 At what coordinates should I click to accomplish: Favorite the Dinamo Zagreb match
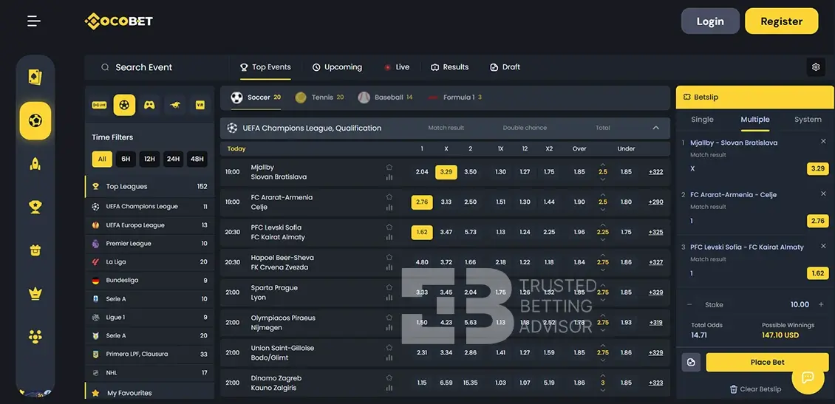(x=389, y=378)
